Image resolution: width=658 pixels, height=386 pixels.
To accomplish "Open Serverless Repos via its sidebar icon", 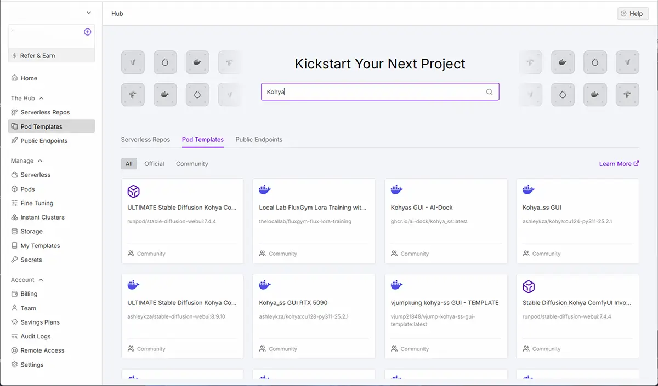I will 15,112.
